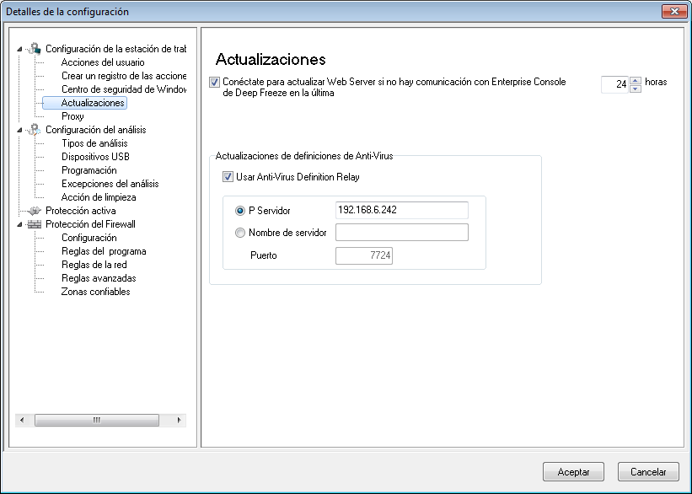Click the Aceptar button
692x494 pixels.
coord(573,472)
